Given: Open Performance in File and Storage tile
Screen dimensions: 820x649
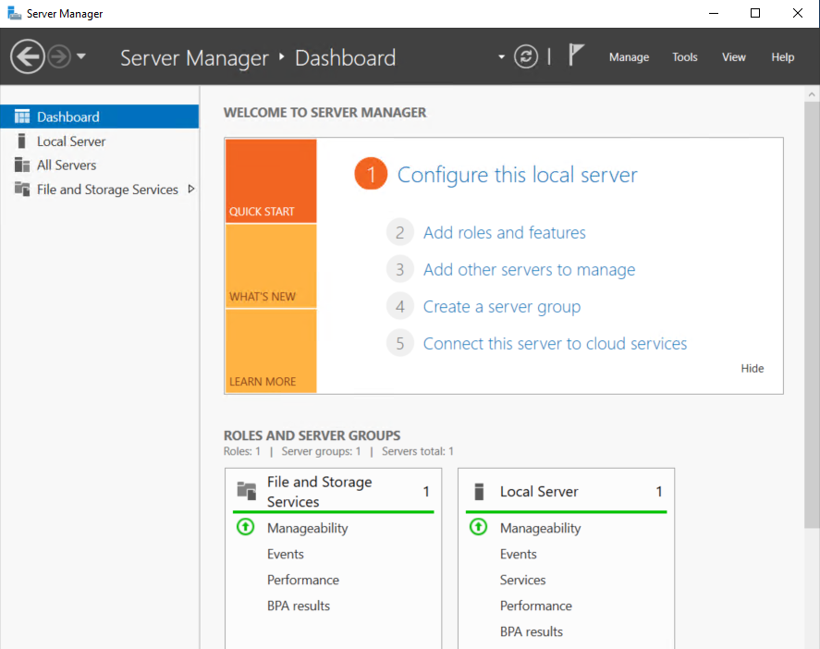Looking at the screenshot, I should point(303,580).
